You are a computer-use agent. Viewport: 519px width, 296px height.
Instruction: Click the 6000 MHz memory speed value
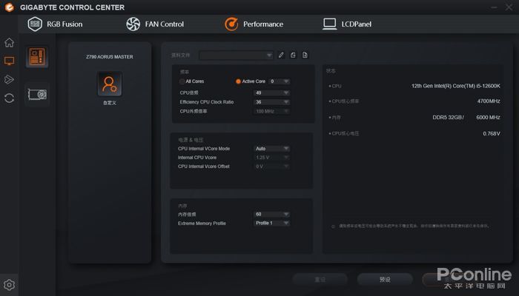click(x=488, y=117)
